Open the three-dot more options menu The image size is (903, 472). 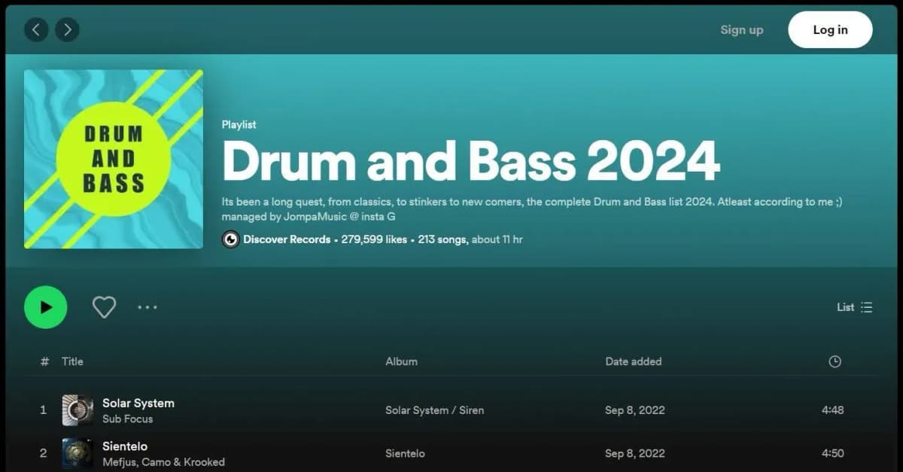click(x=147, y=307)
